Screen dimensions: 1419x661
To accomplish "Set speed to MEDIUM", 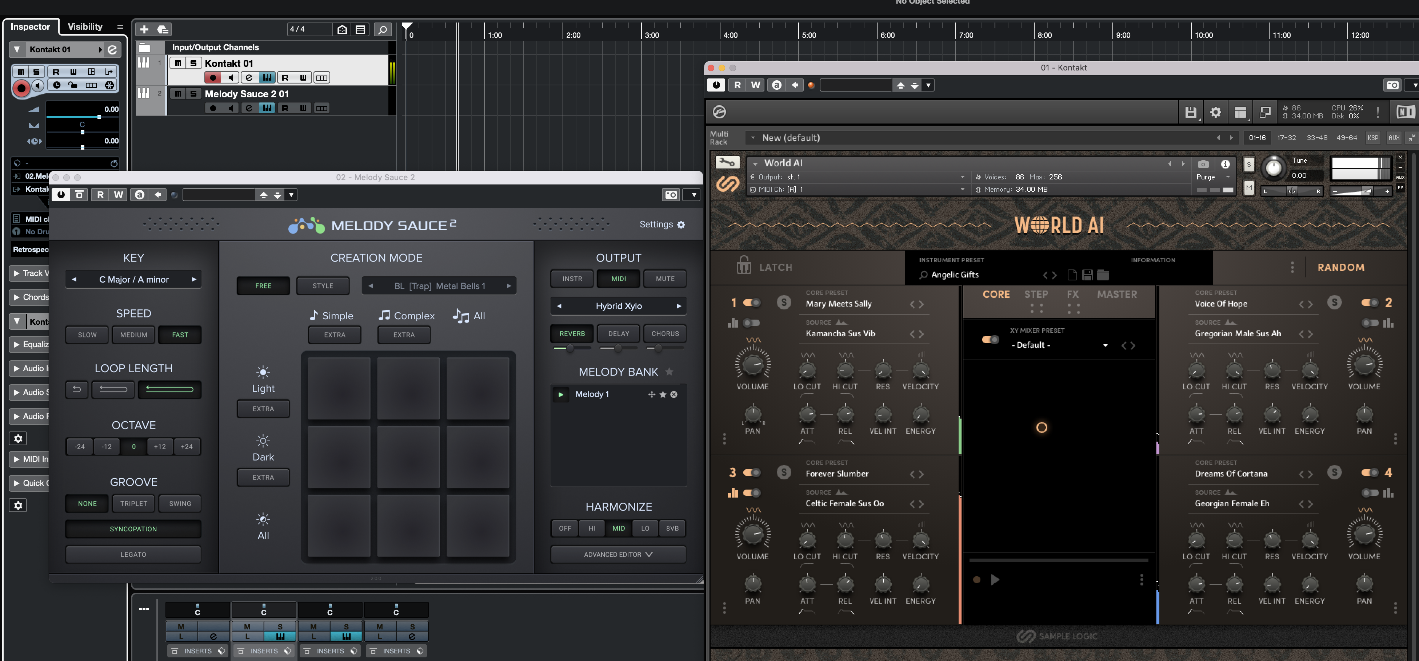I will (134, 335).
